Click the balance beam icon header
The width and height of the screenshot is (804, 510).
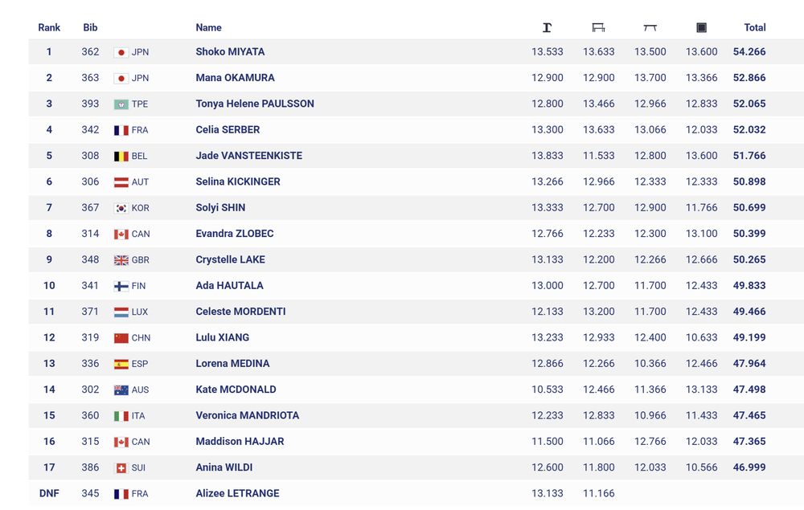(x=650, y=27)
